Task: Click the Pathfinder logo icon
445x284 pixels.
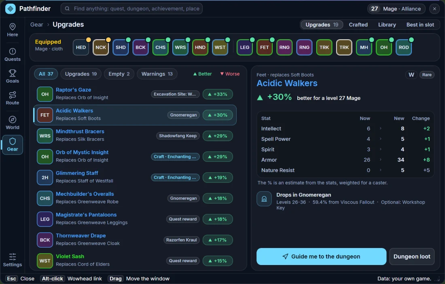Action: (x=11, y=9)
